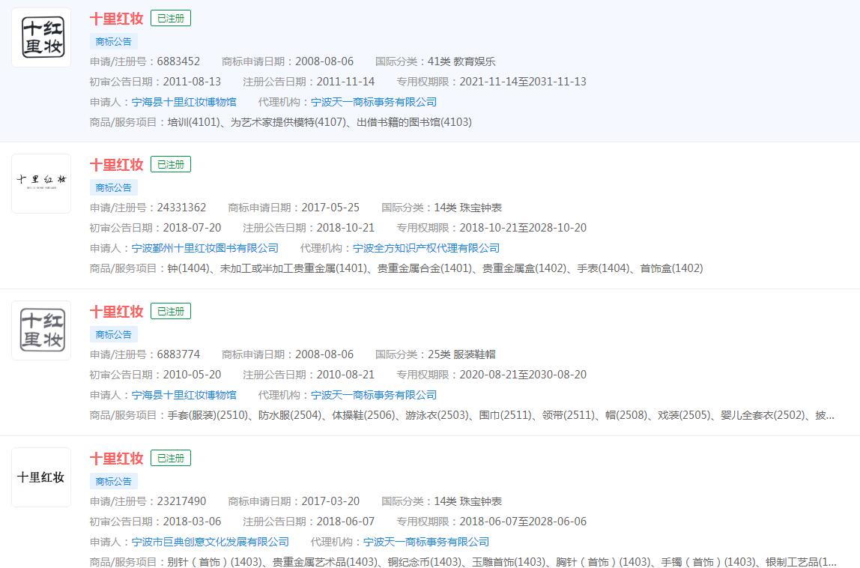The width and height of the screenshot is (860, 568).
Task: Open 十里红妆 title of entry 24331362
Action: coord(116,164)
